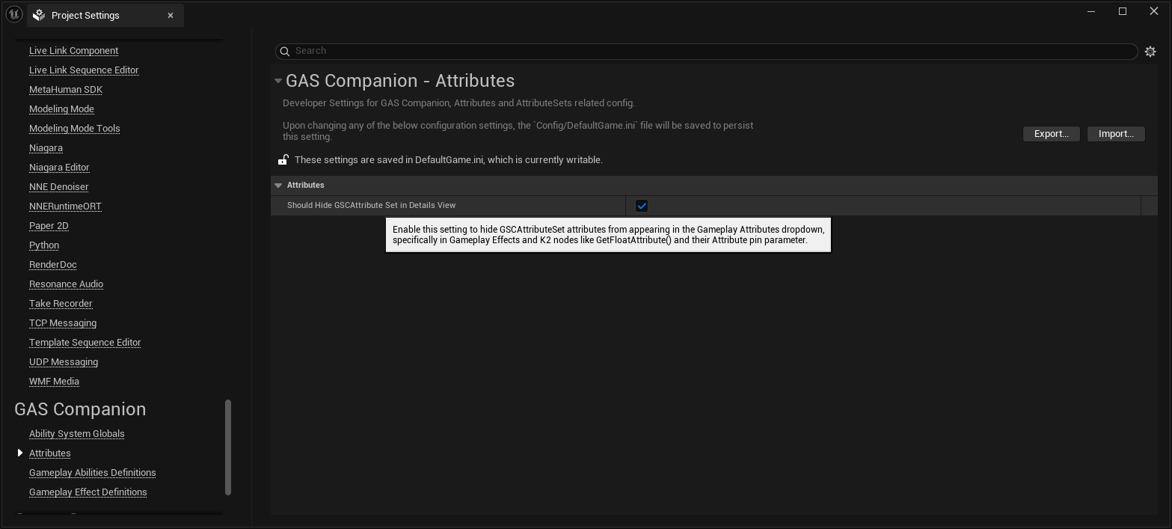Open Template Sequence Editor settings
This screenshot has height=529, width=1172.
(85, 342)
